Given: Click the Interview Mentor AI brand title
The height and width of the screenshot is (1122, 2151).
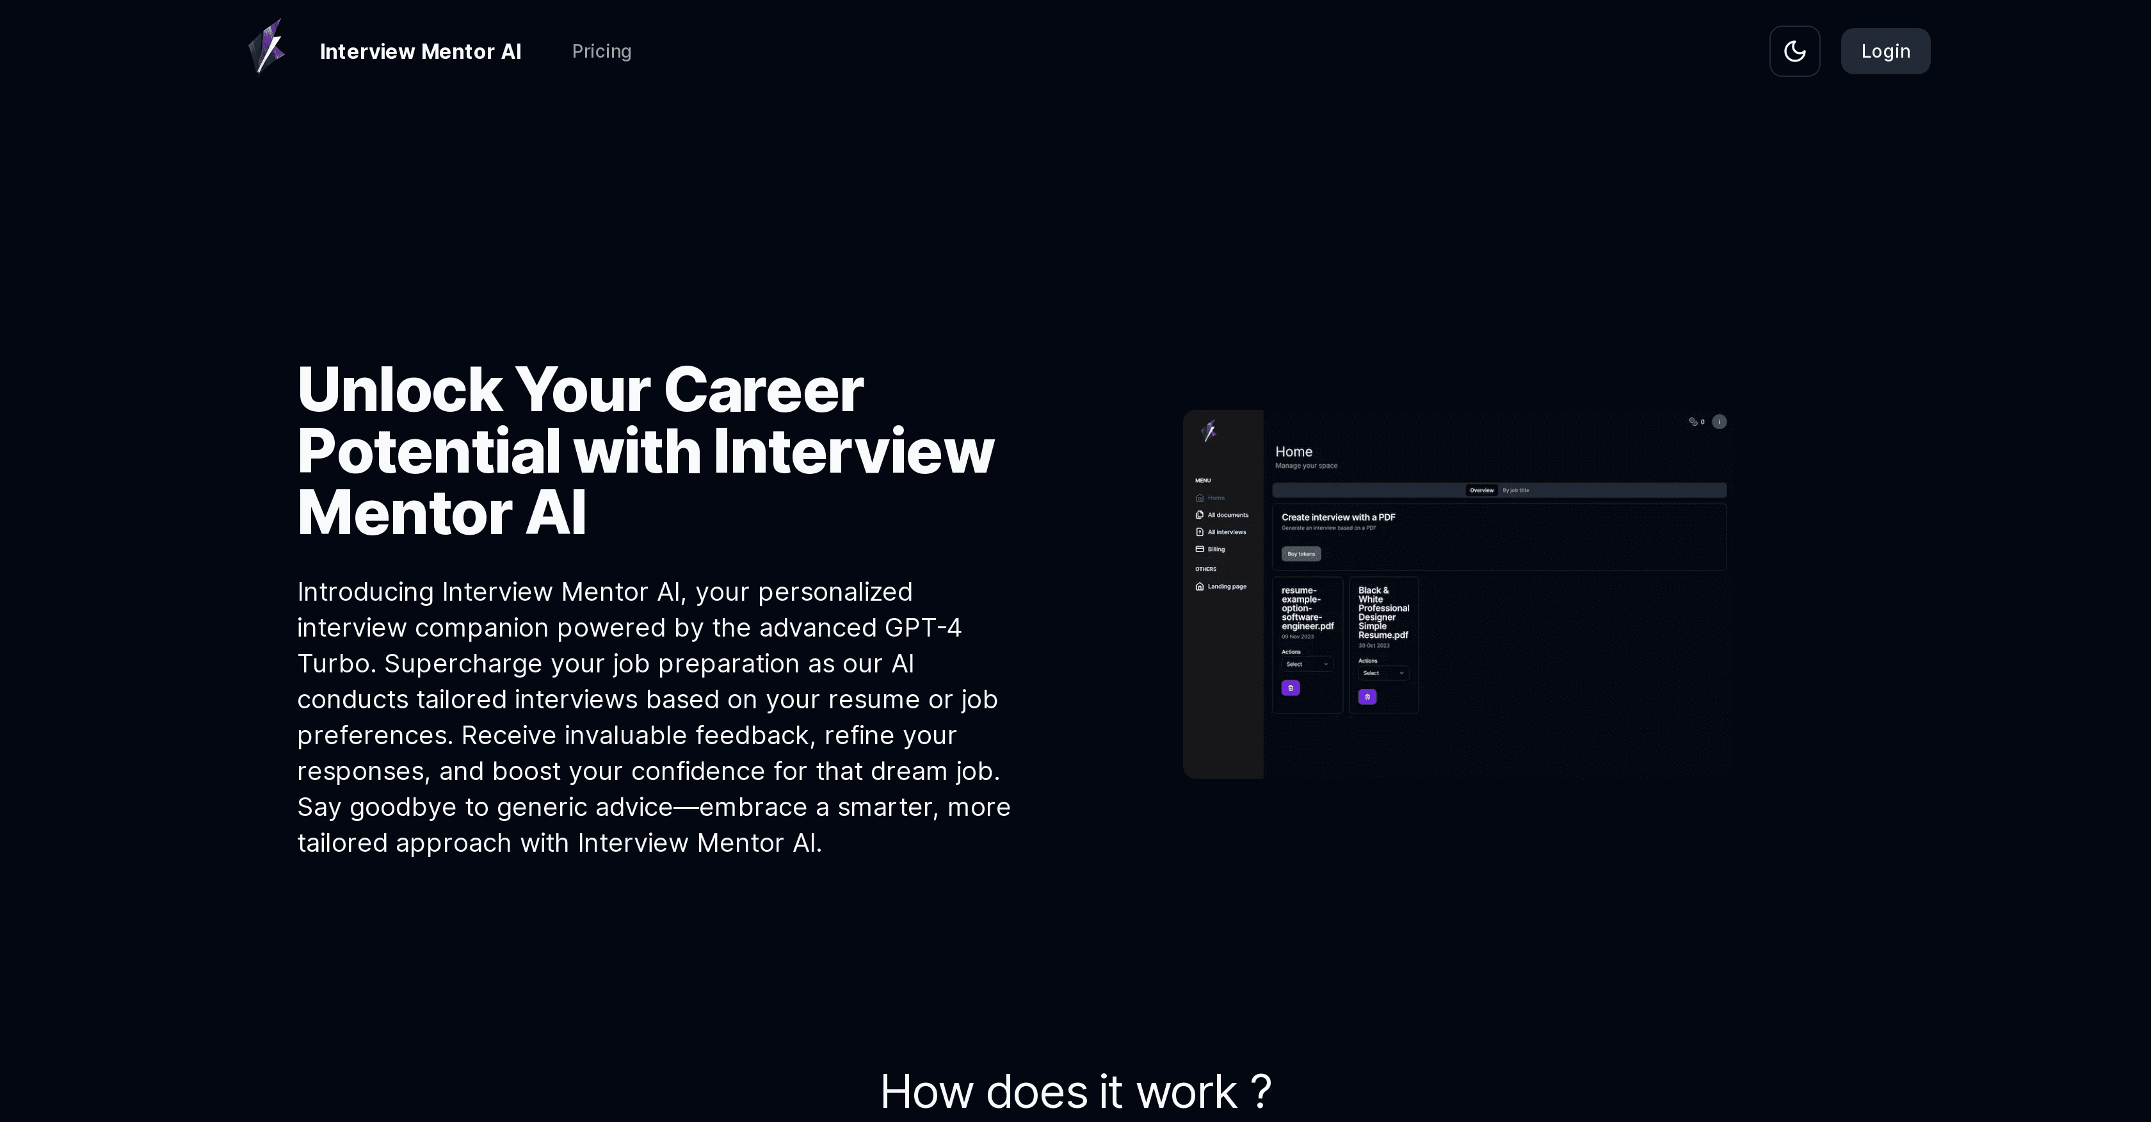Looking at the screenshot, I should [x=420, y=52].
